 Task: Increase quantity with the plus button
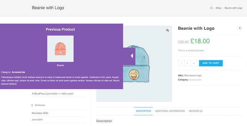click(x=194, y=63)
